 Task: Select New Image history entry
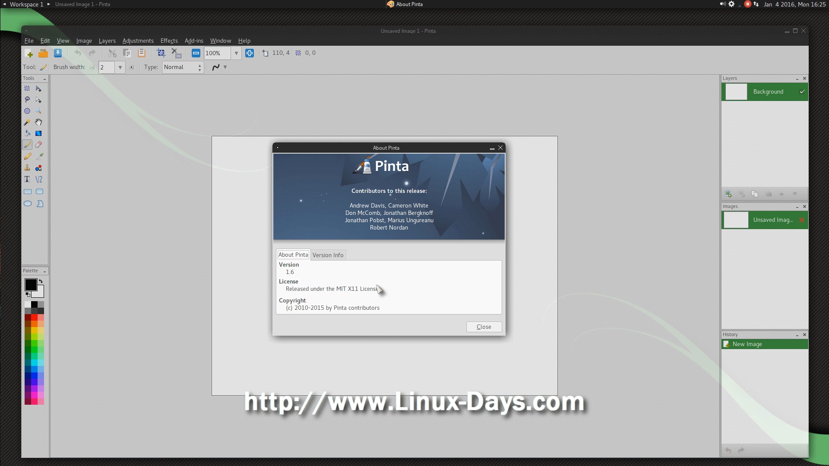pos(765,344)
